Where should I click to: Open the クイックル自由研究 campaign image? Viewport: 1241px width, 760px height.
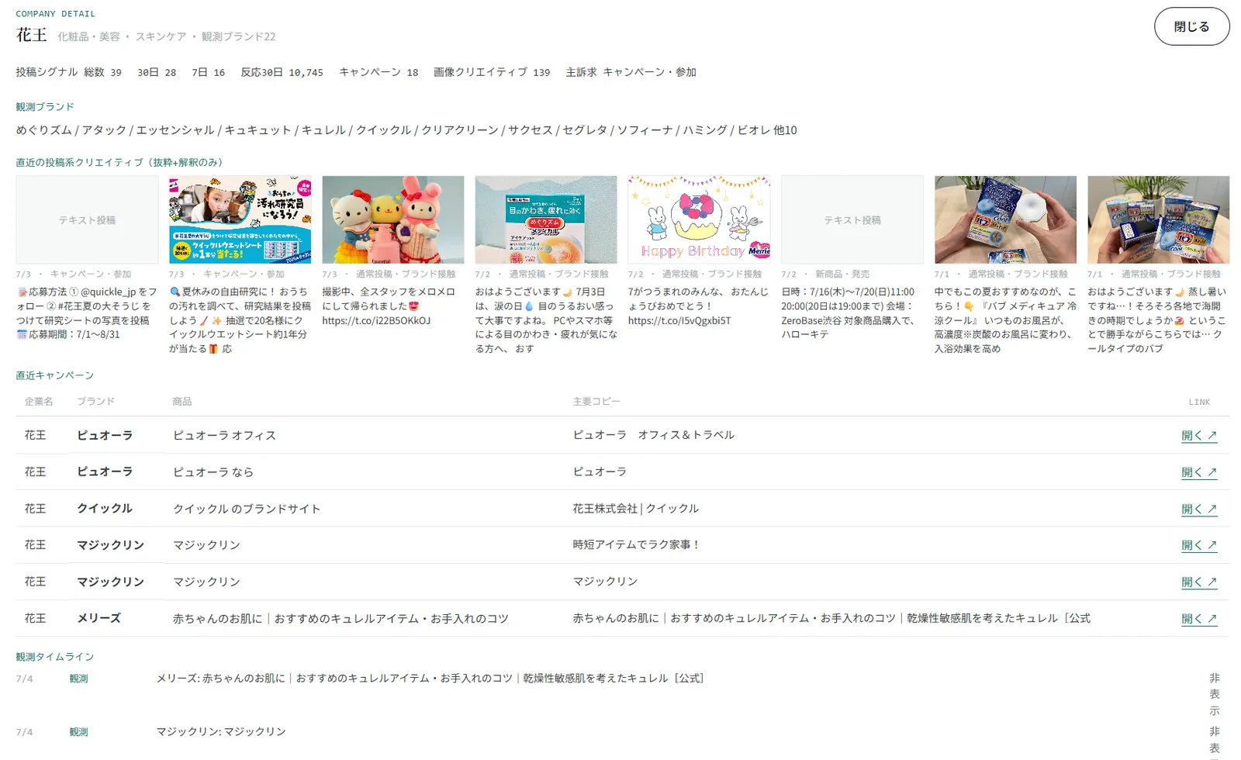coord(240,219)
